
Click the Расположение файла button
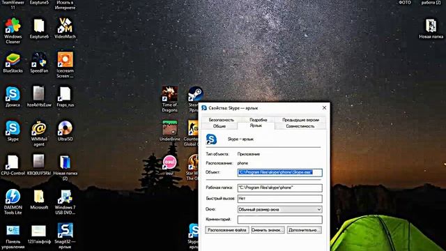(227, 230)
